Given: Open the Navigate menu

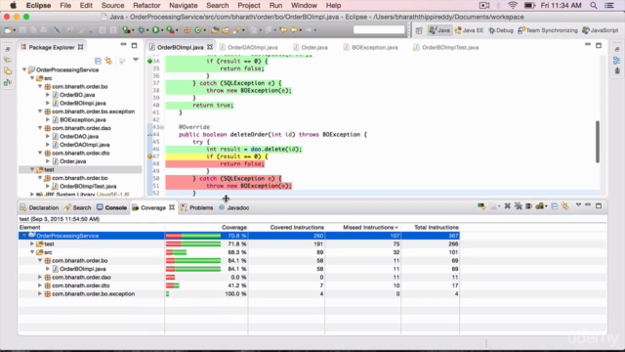Looking at the screenshot, I should pos(183,6).
